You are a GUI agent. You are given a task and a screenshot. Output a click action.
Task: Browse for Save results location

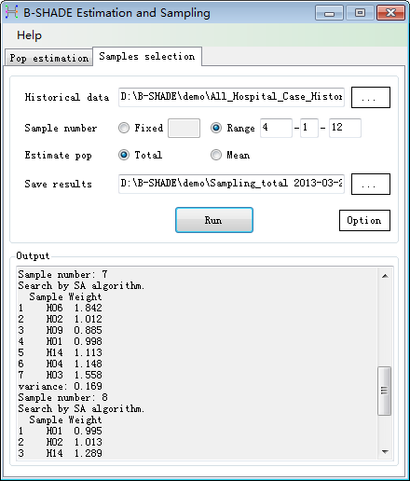[x=371, y=184]
